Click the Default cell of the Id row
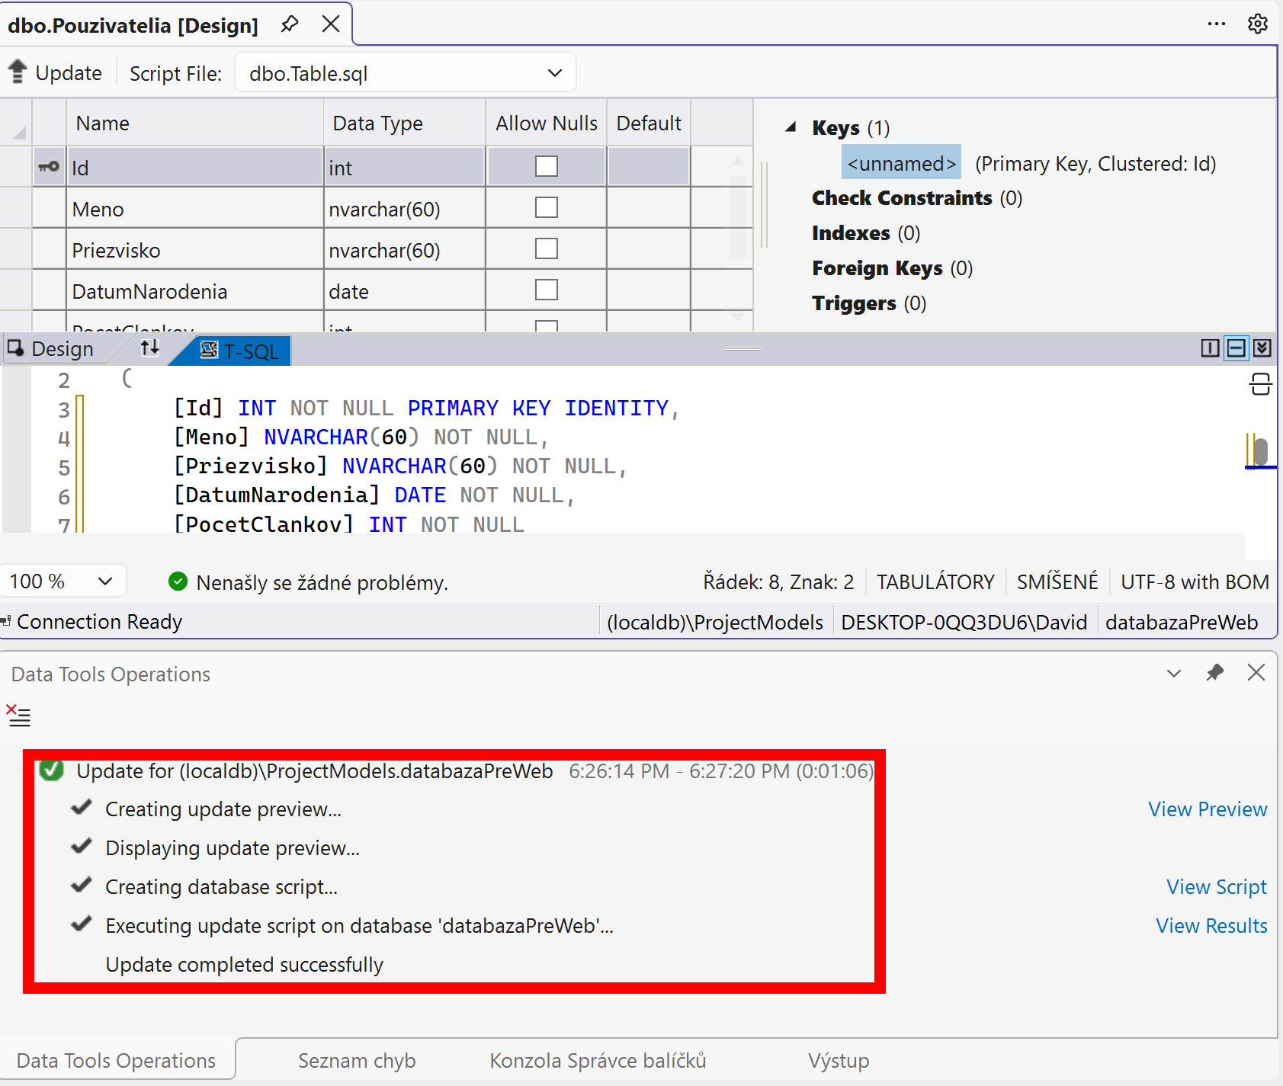The width and height of the screenshot is (1283, 1086). (649, 167)
